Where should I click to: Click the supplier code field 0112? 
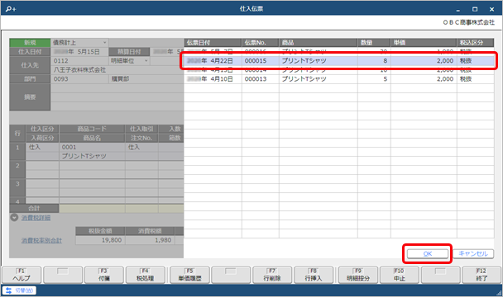coord(79,61)
